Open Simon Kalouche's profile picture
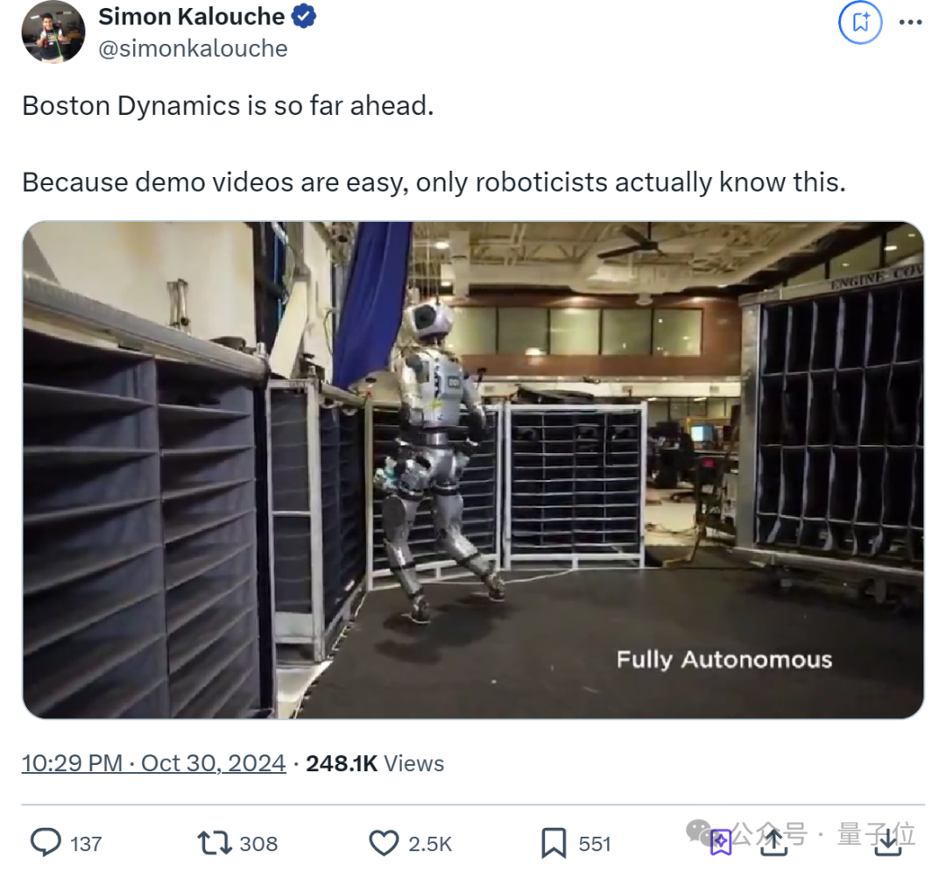This screenshot has width=946, height=871. pyautogui.click(x=53, y=32)
